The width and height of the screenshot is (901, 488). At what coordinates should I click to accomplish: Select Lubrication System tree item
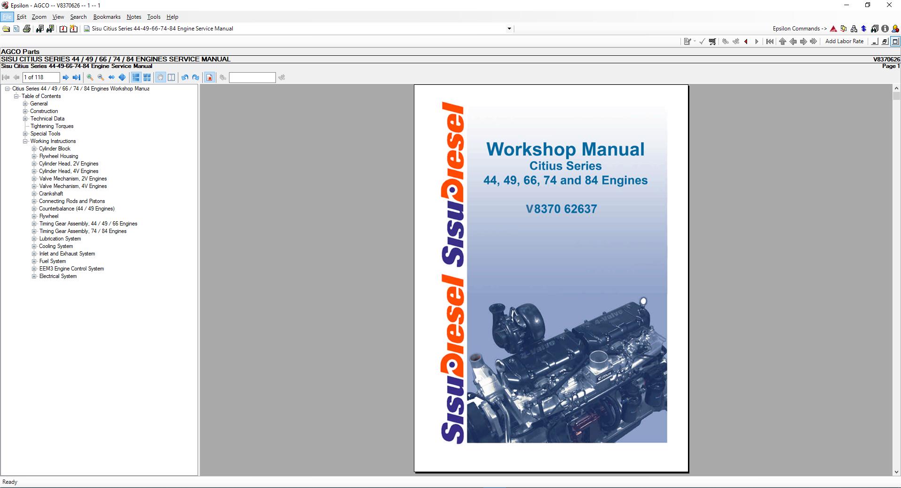(x=60, y=239)
